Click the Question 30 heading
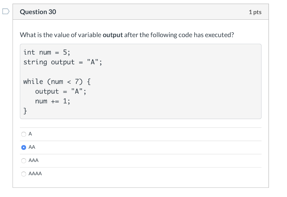 [x=38, y=12]
